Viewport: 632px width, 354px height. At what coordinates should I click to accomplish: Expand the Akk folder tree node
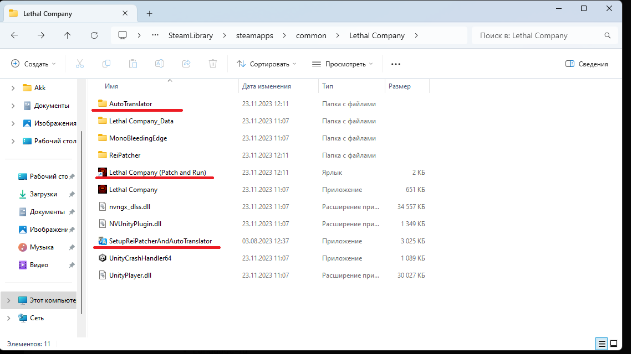(13, 88)
